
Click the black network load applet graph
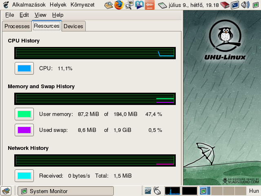point(189,191)
